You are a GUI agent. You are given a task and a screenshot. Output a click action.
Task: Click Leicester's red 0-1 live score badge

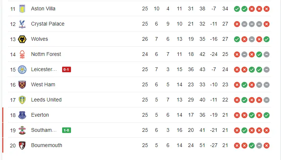(x=67, y=69)
